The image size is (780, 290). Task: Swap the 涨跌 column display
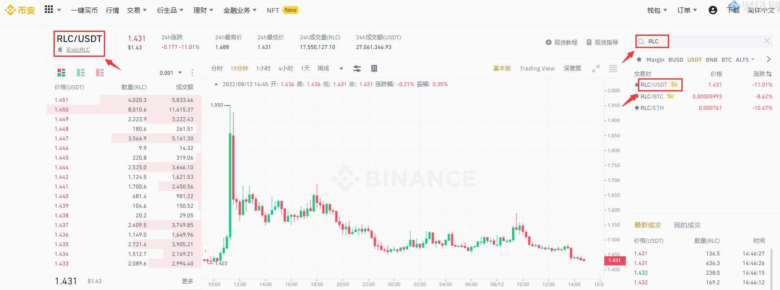coord(769,74)
